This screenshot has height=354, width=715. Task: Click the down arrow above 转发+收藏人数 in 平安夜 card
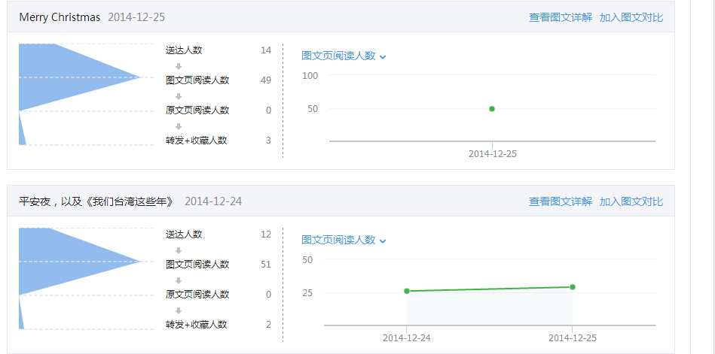(x=179, y=310)
